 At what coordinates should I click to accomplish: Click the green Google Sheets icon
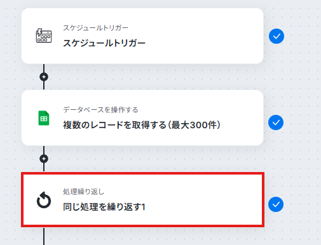44,118
